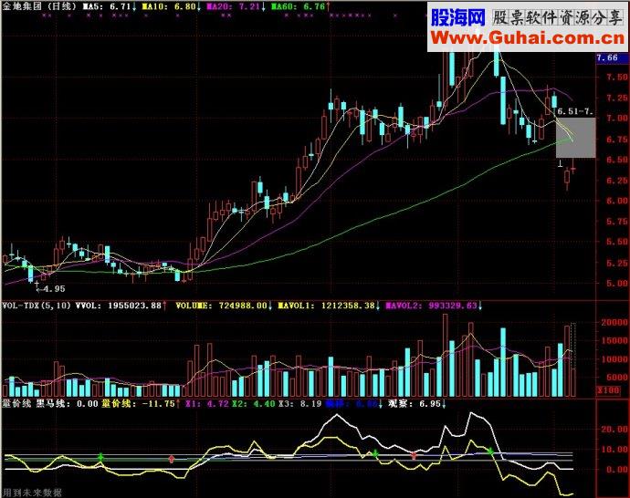
Task: Click the leftmost green arrow signal marker
Action: click(100, 457)
